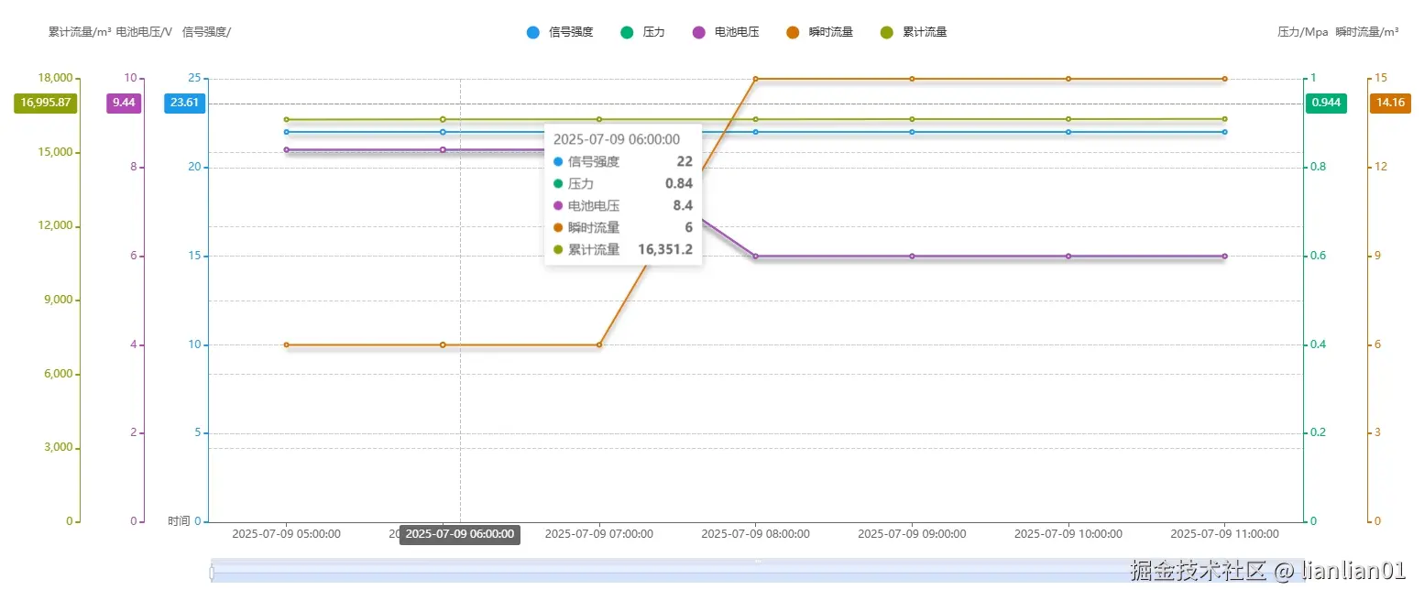1424x601 pixels.
Task: Click the orange 瞬时流量 point at 08:00:00
Action: coord(756,79)
